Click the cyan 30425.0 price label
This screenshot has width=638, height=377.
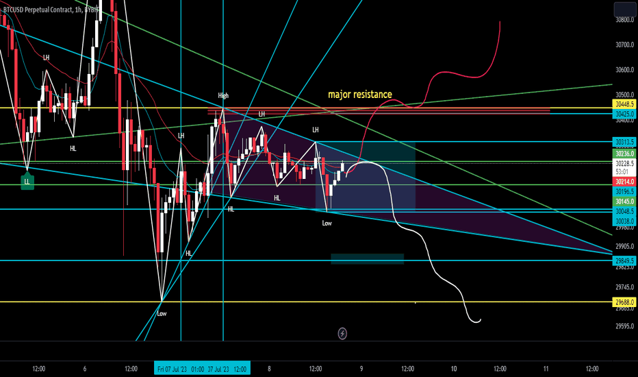click(624, 114)
